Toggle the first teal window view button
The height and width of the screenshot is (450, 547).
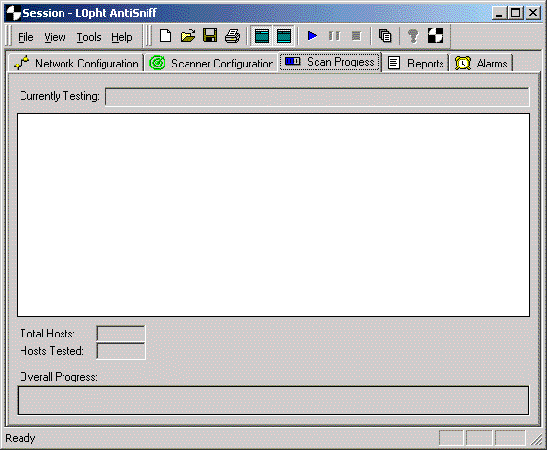tap(262, 36)
